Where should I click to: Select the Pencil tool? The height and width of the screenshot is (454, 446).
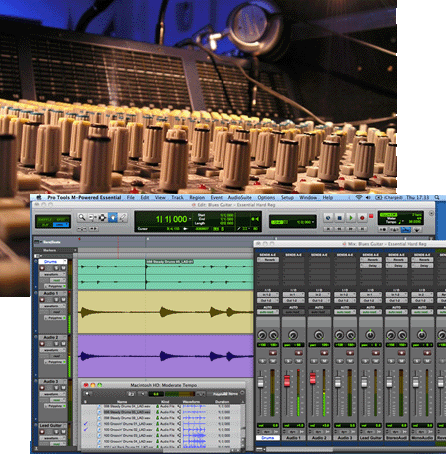click(x=123, y=218)
